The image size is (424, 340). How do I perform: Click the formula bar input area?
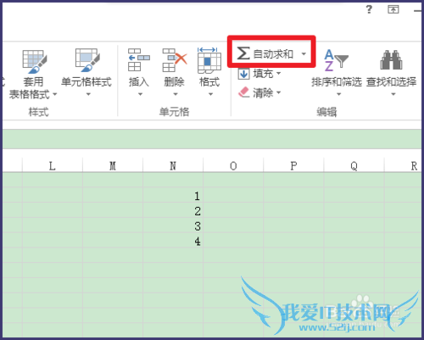click(212, 139)
